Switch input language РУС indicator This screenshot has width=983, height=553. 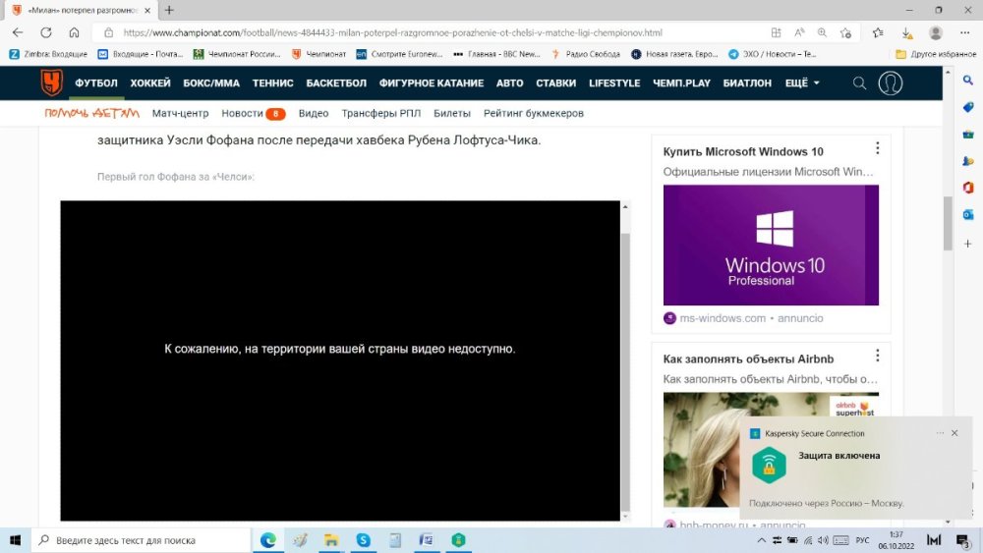(863, 540)
